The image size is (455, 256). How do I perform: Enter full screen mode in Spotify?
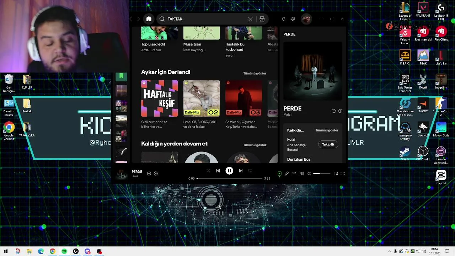[343, 174]
